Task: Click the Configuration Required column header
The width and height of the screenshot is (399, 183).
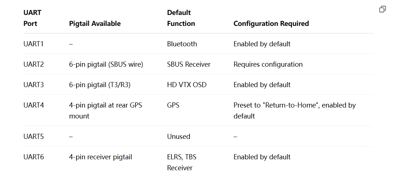Action: pyautogui.click(x=271, y=23)
